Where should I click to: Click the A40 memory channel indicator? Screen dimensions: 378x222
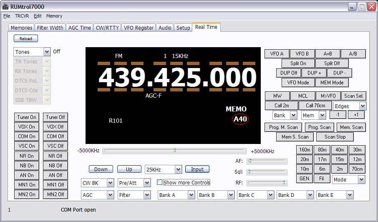pos(240,119)
